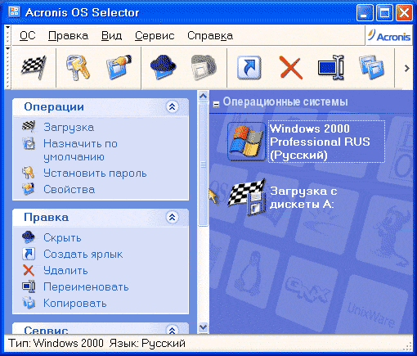
Task: Open the ОС menu
Action: click(x=28, y=36)
